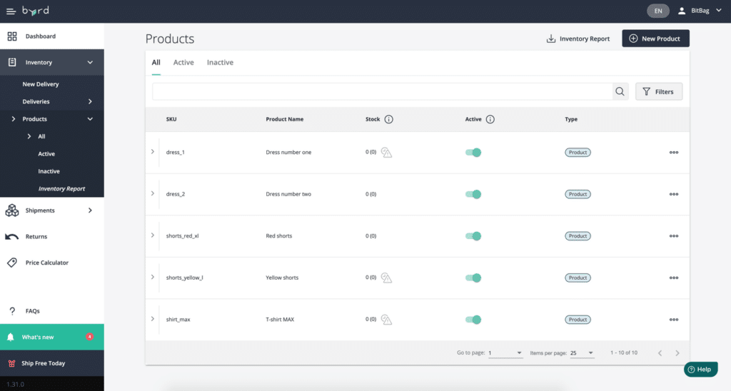Select Inactive under Products in sidebar
Screen dimensions: 731x391
point(49,171)
